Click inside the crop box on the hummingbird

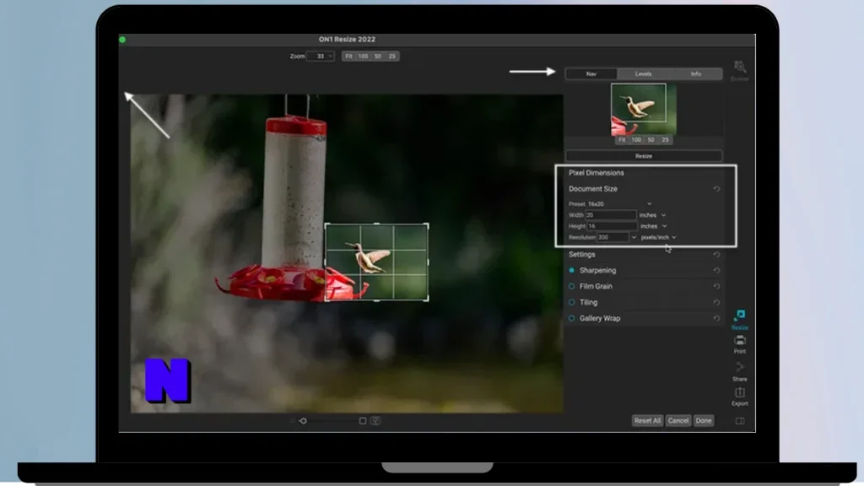pyautogui.click(x=376, y=262)
